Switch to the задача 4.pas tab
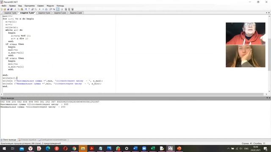This screenshot has height=152, width=271. click(x=44, y=13)
